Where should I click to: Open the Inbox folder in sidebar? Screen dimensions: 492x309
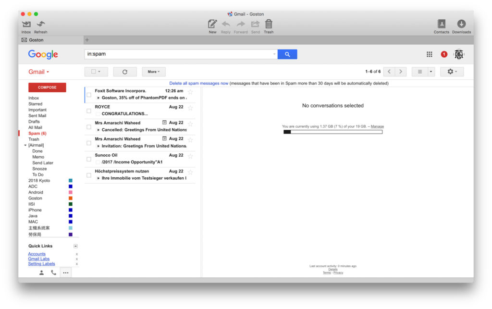pos(34,98)
